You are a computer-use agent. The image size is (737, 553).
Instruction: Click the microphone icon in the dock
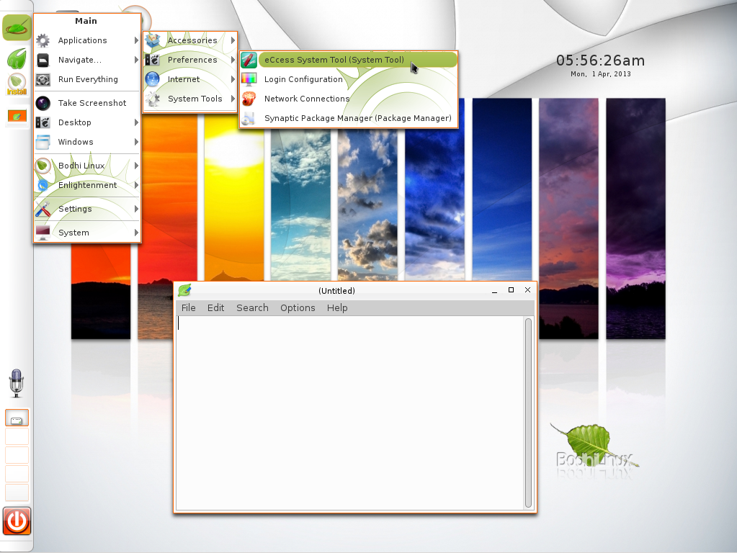point(16,383)
